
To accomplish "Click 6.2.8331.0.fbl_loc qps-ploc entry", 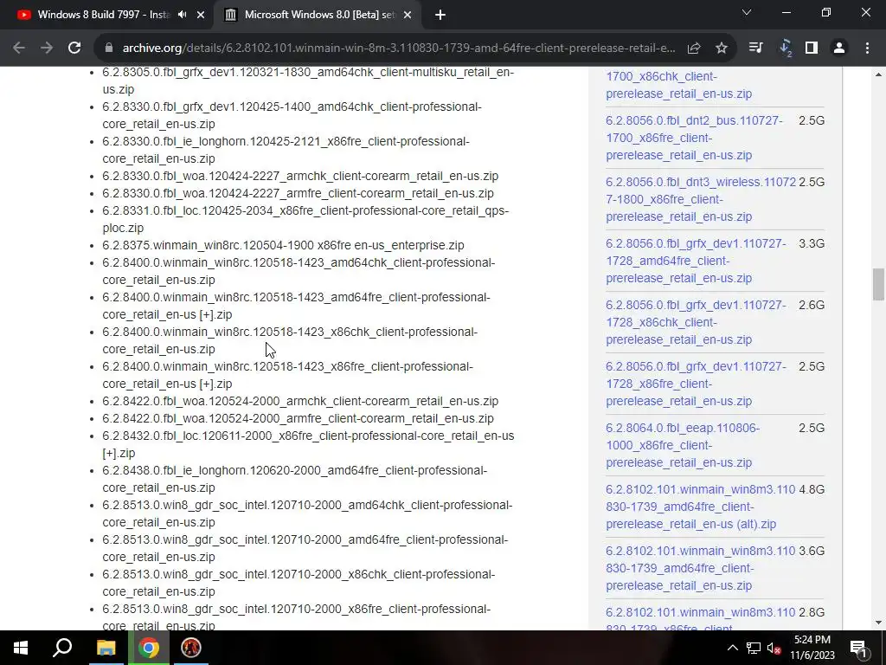I will click(305, 219).
